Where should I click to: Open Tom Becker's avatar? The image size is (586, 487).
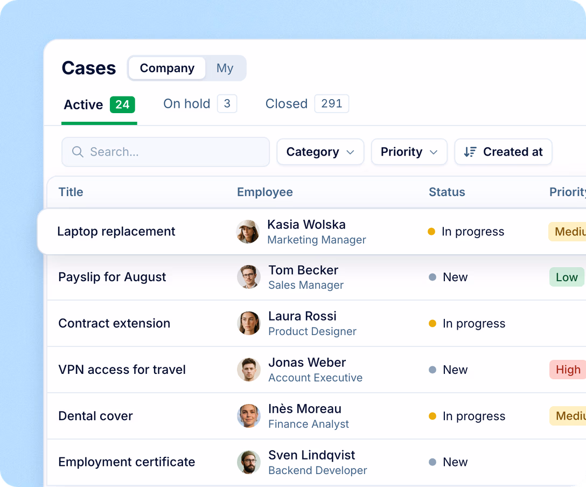[248, 277]
